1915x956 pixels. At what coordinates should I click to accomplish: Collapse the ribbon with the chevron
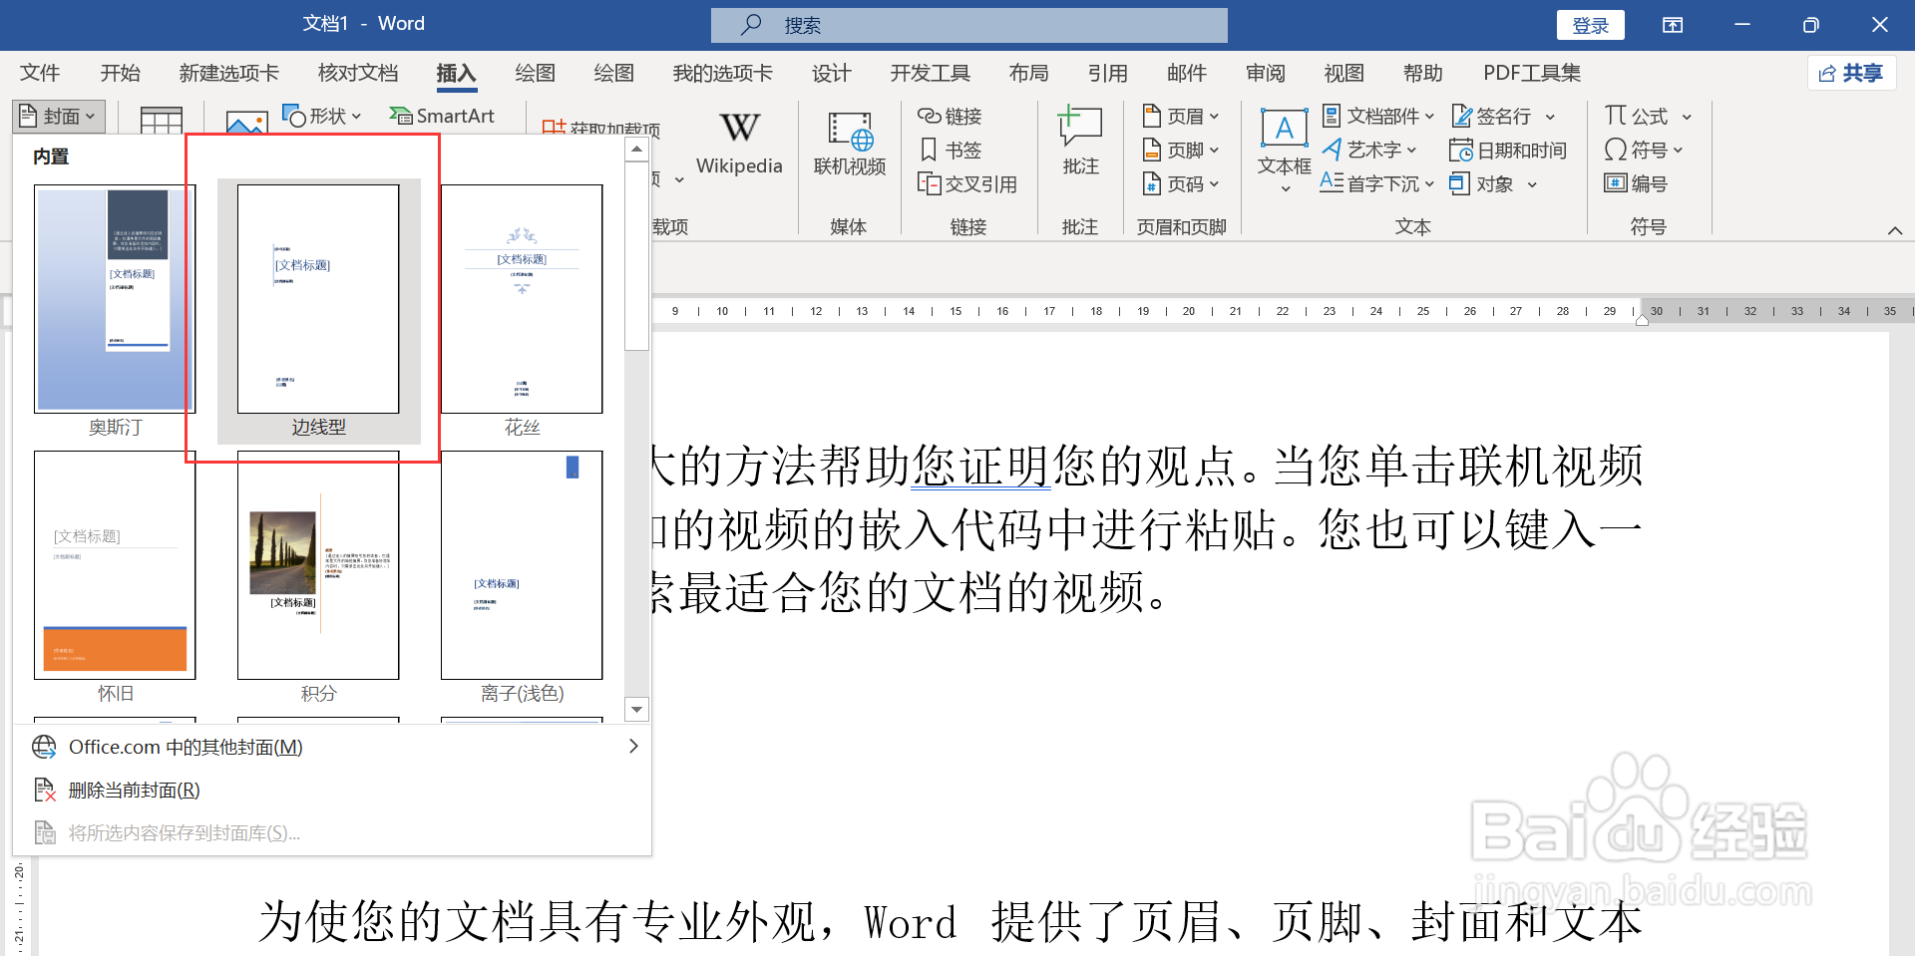[x=1894, y=230]
